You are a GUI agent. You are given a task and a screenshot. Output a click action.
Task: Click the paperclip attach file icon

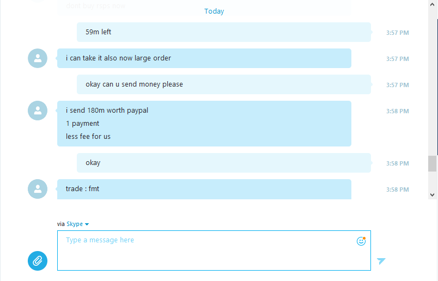(x=38, y=261)
